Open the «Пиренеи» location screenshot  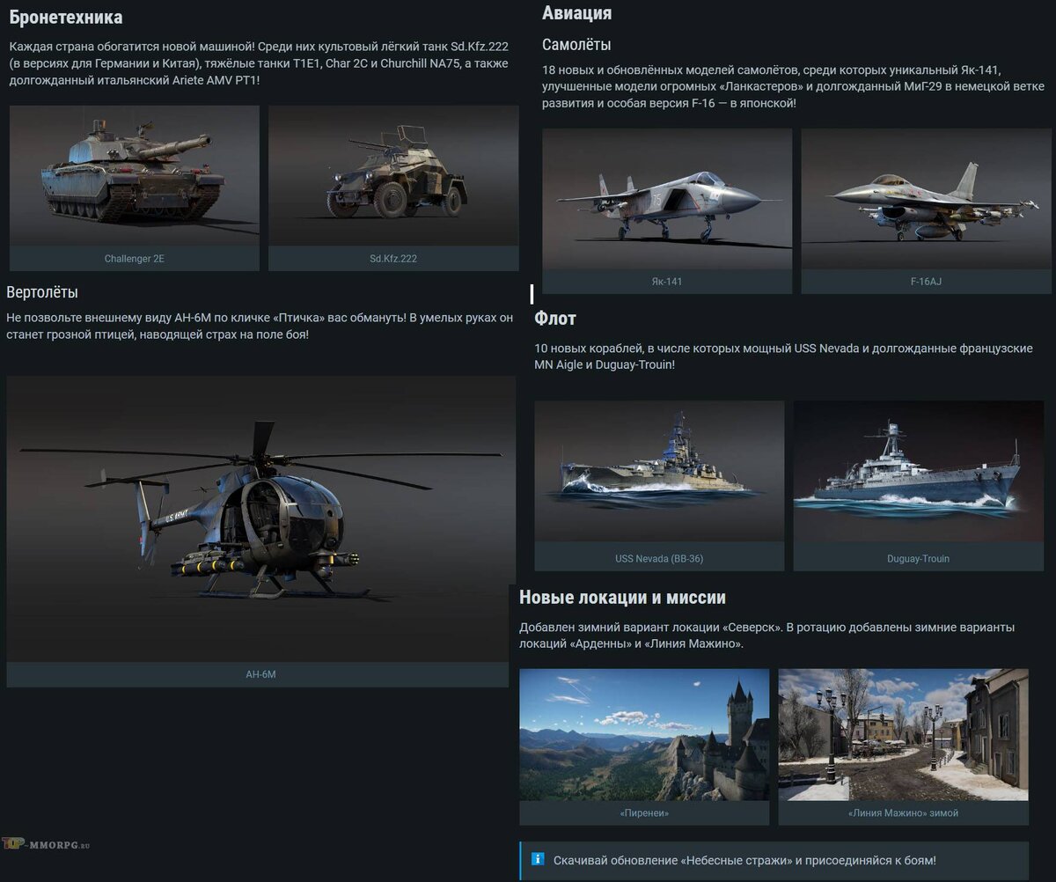[x=644, y=735]
